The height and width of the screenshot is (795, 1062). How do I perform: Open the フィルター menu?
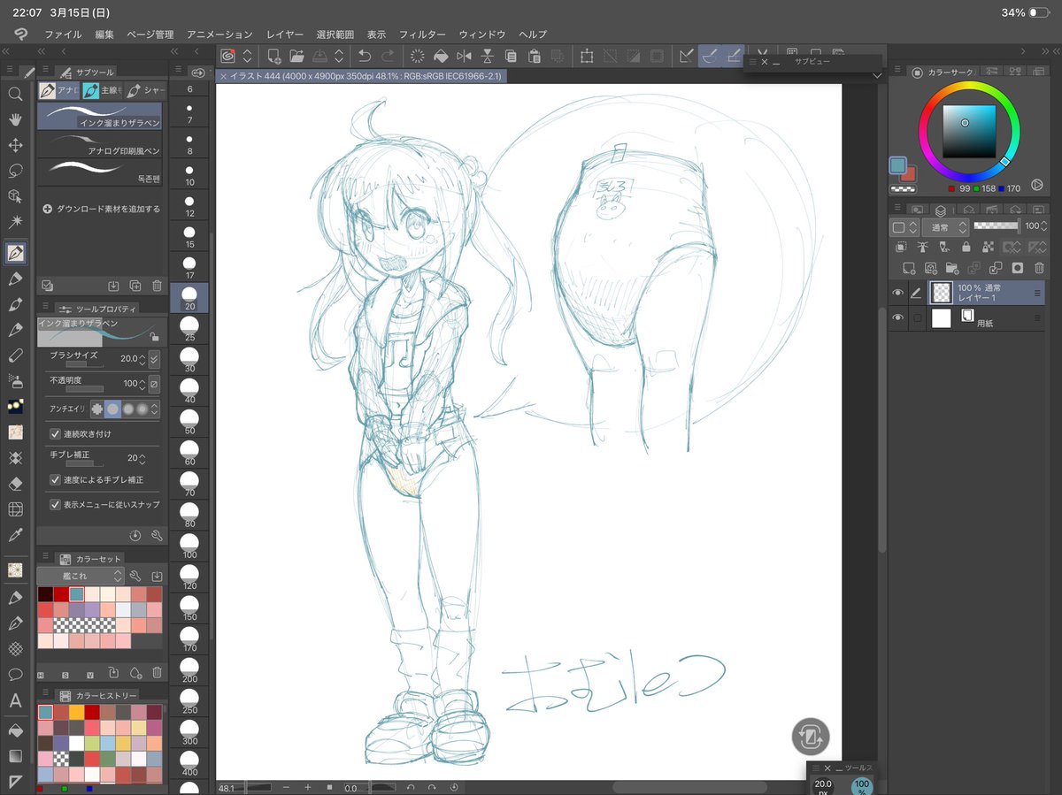tap(422, 34)
